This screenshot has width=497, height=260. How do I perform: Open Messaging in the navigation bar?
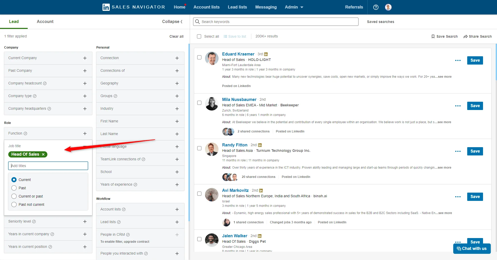tap(266, 7)
